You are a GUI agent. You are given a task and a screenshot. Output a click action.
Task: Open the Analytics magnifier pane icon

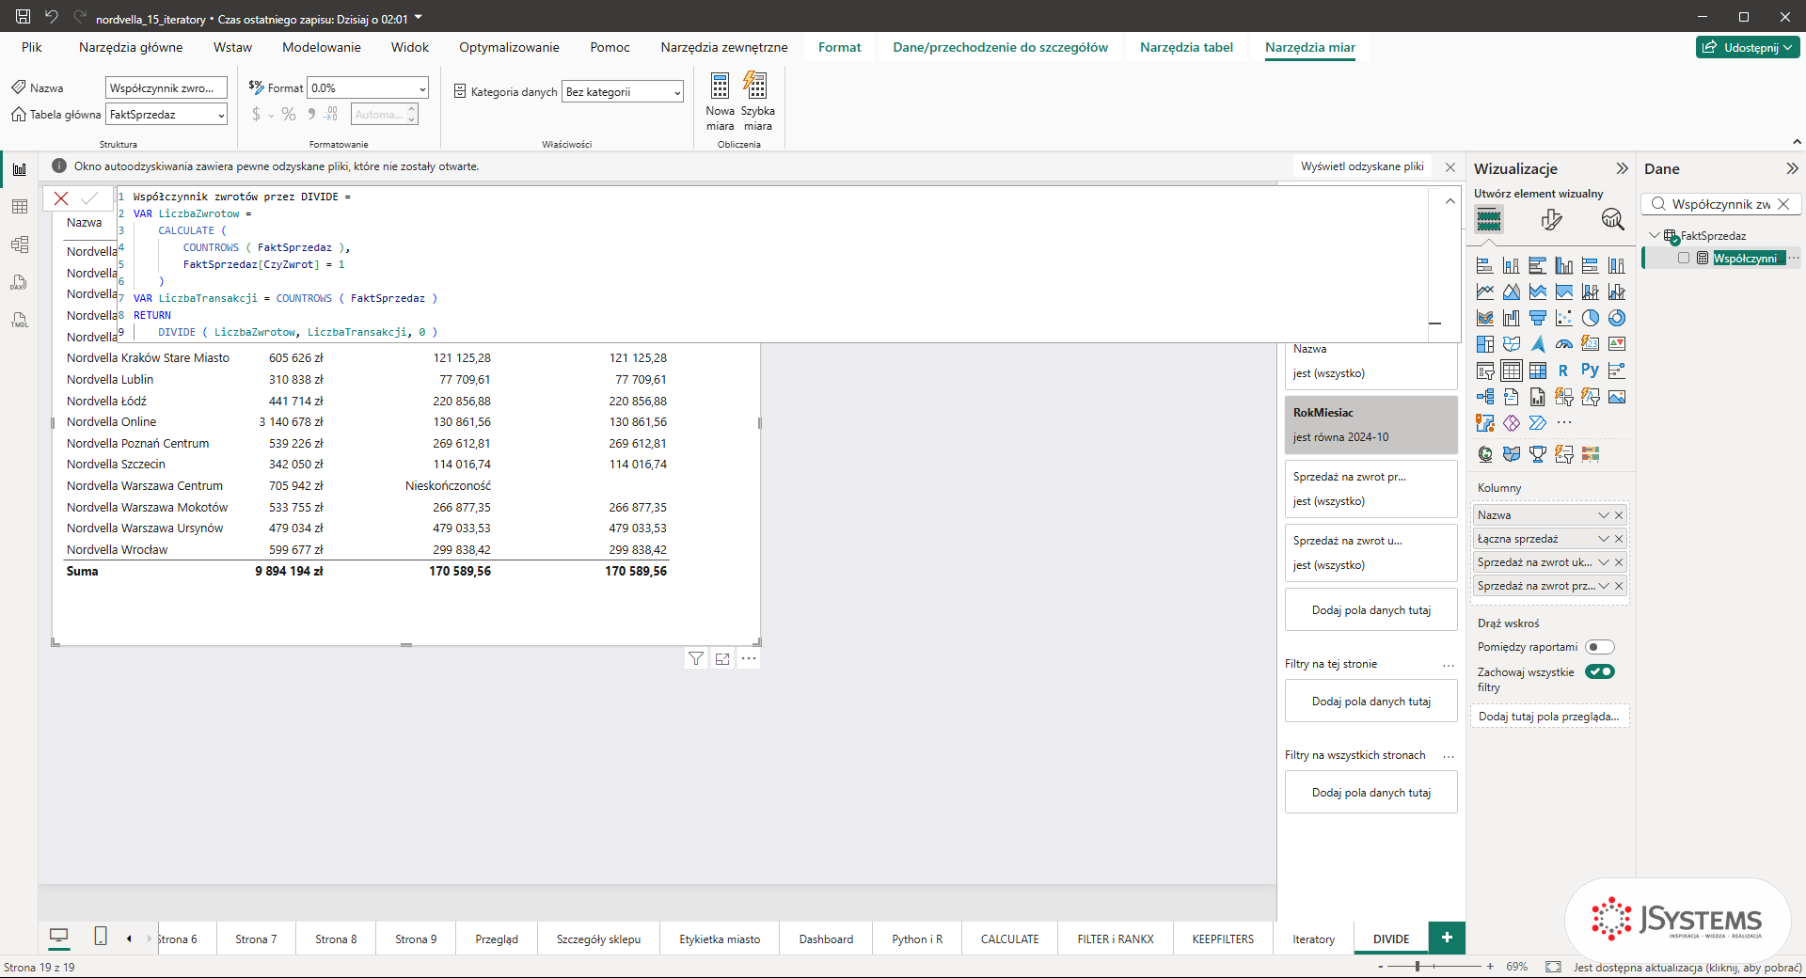[1612, 219]
